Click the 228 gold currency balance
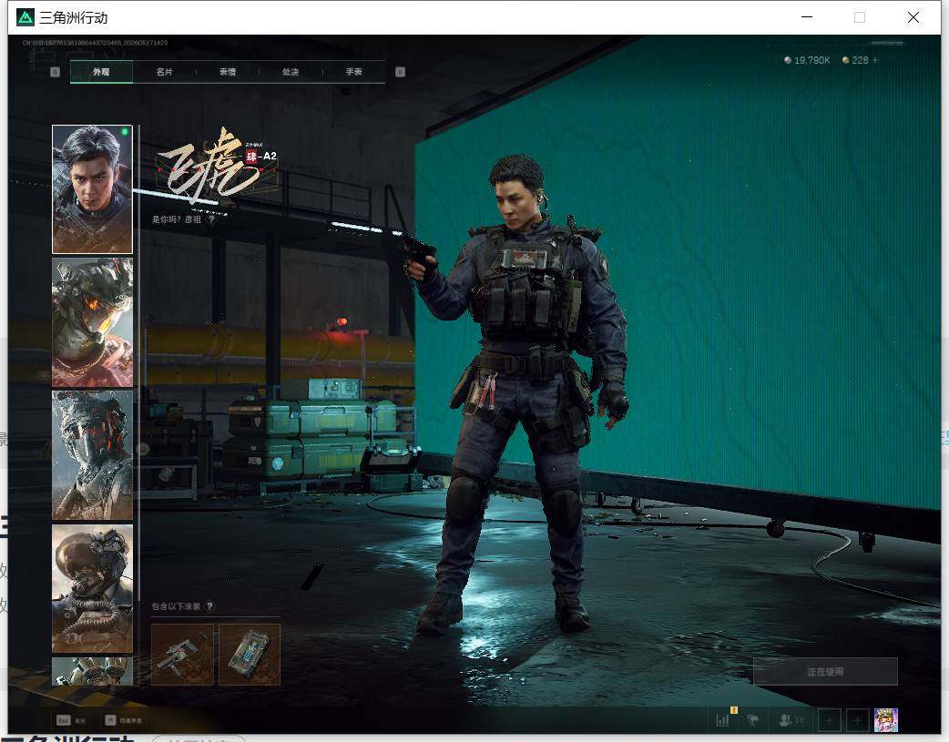The height and width of the screenshot is (742, 949). (x=855, y=60)
